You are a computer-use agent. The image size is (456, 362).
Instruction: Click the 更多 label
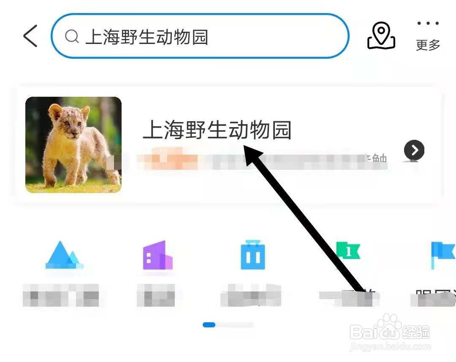tap(428, 45)
